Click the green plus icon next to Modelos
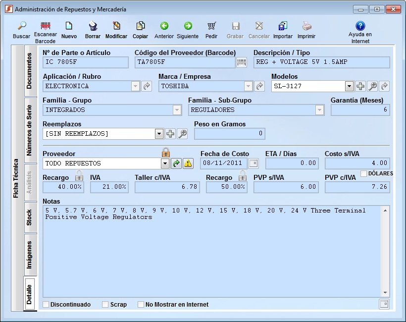The image size is (406, 322). click(x=360, y=86)
